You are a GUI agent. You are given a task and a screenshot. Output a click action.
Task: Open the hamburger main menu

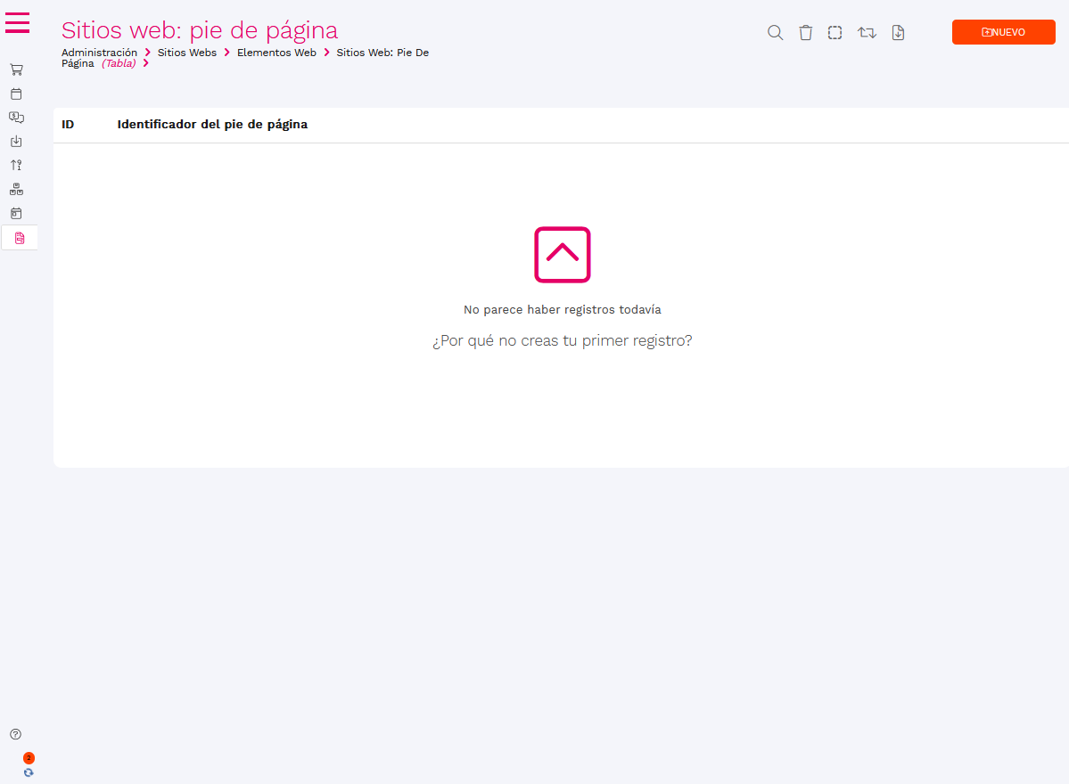click(x=17, y=23)
